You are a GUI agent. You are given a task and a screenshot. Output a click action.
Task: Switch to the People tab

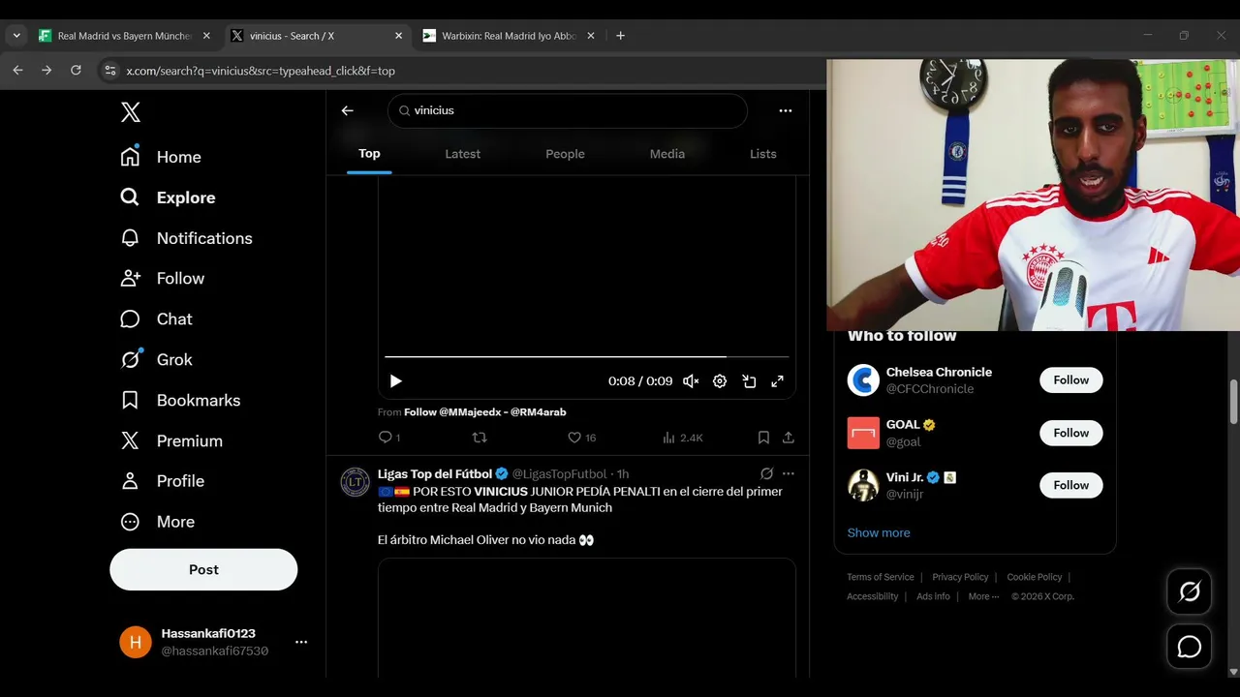point(565,154)
